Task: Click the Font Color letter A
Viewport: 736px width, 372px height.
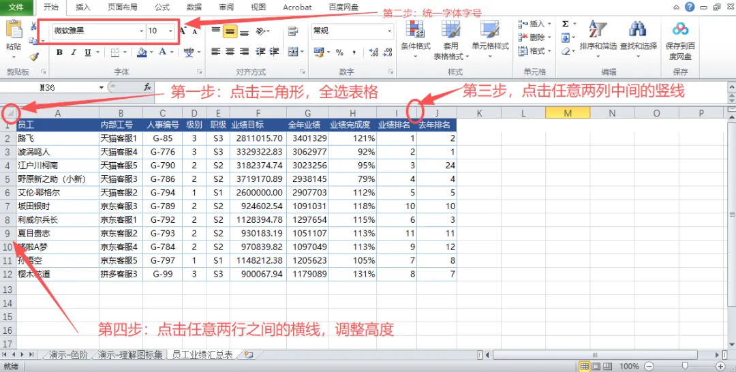Action: click(x=162, y=52)
